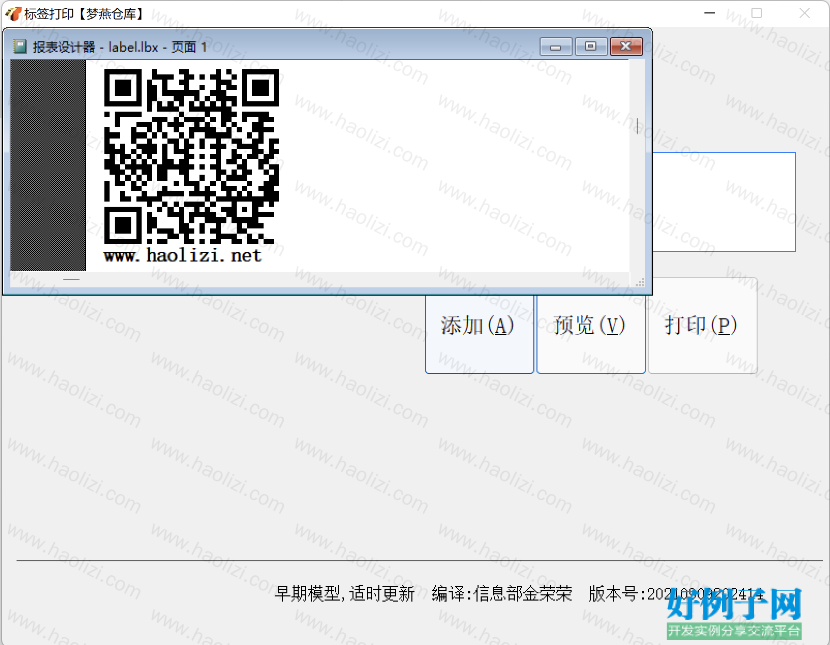Click the hatched gray band beside the label

48,165
